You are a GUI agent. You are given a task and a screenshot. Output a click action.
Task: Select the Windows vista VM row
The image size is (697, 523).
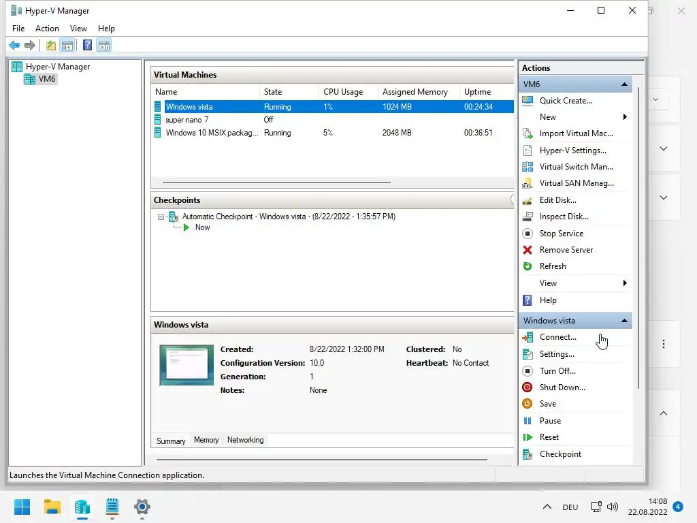click(334, 107)
